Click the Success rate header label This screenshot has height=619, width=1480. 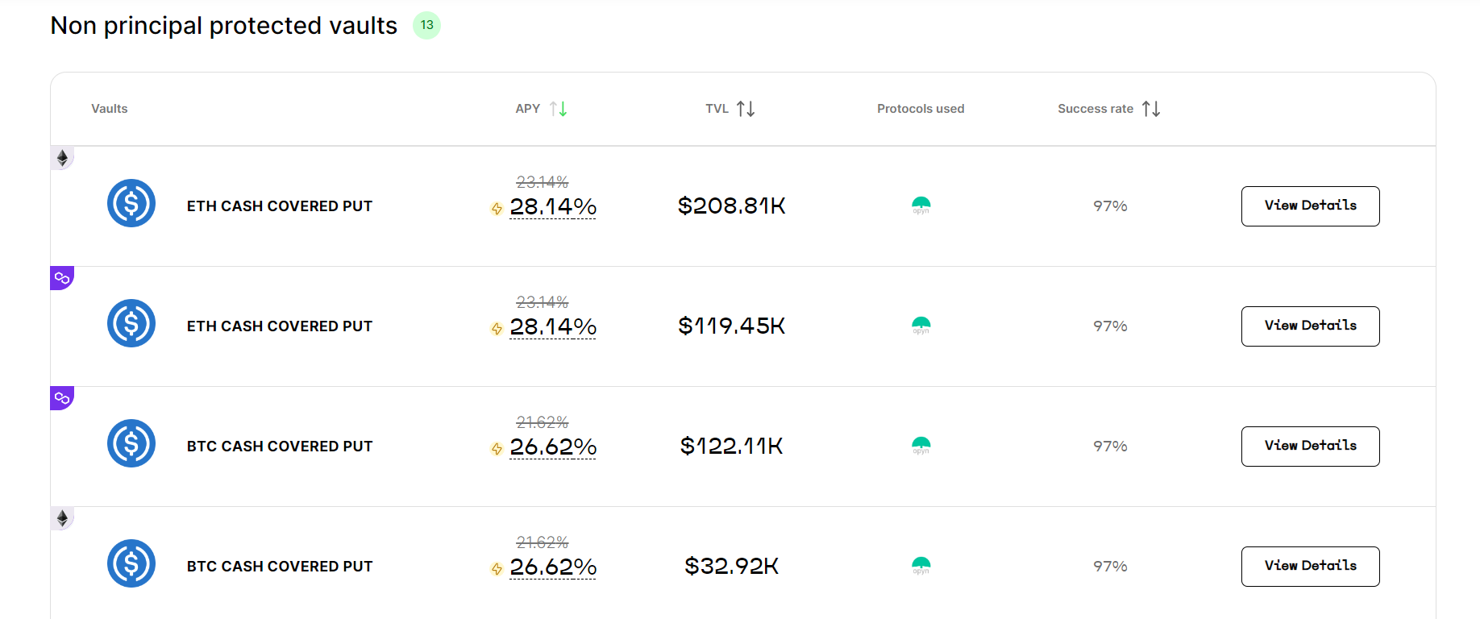click(1095, 109)
